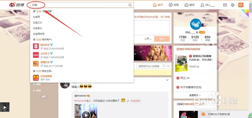This screenshot has height=118, width=252.
Task: Expand sidebar with 展开 button
Action: click(44, 97)
